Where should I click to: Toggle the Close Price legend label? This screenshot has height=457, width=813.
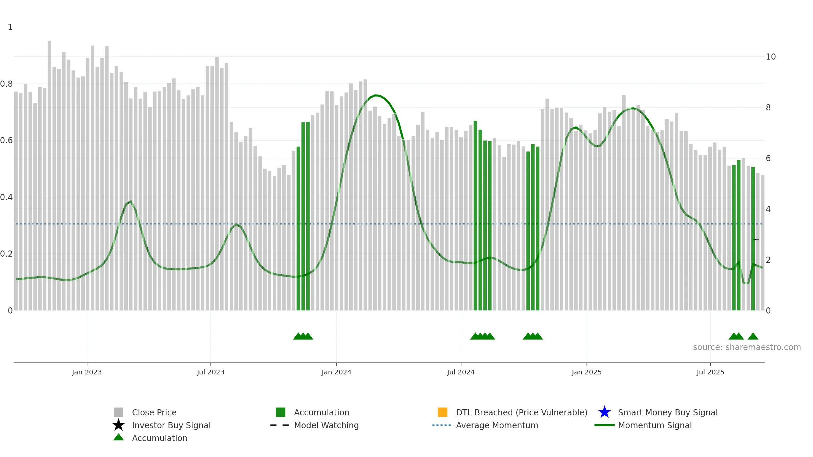click(154, 412)
